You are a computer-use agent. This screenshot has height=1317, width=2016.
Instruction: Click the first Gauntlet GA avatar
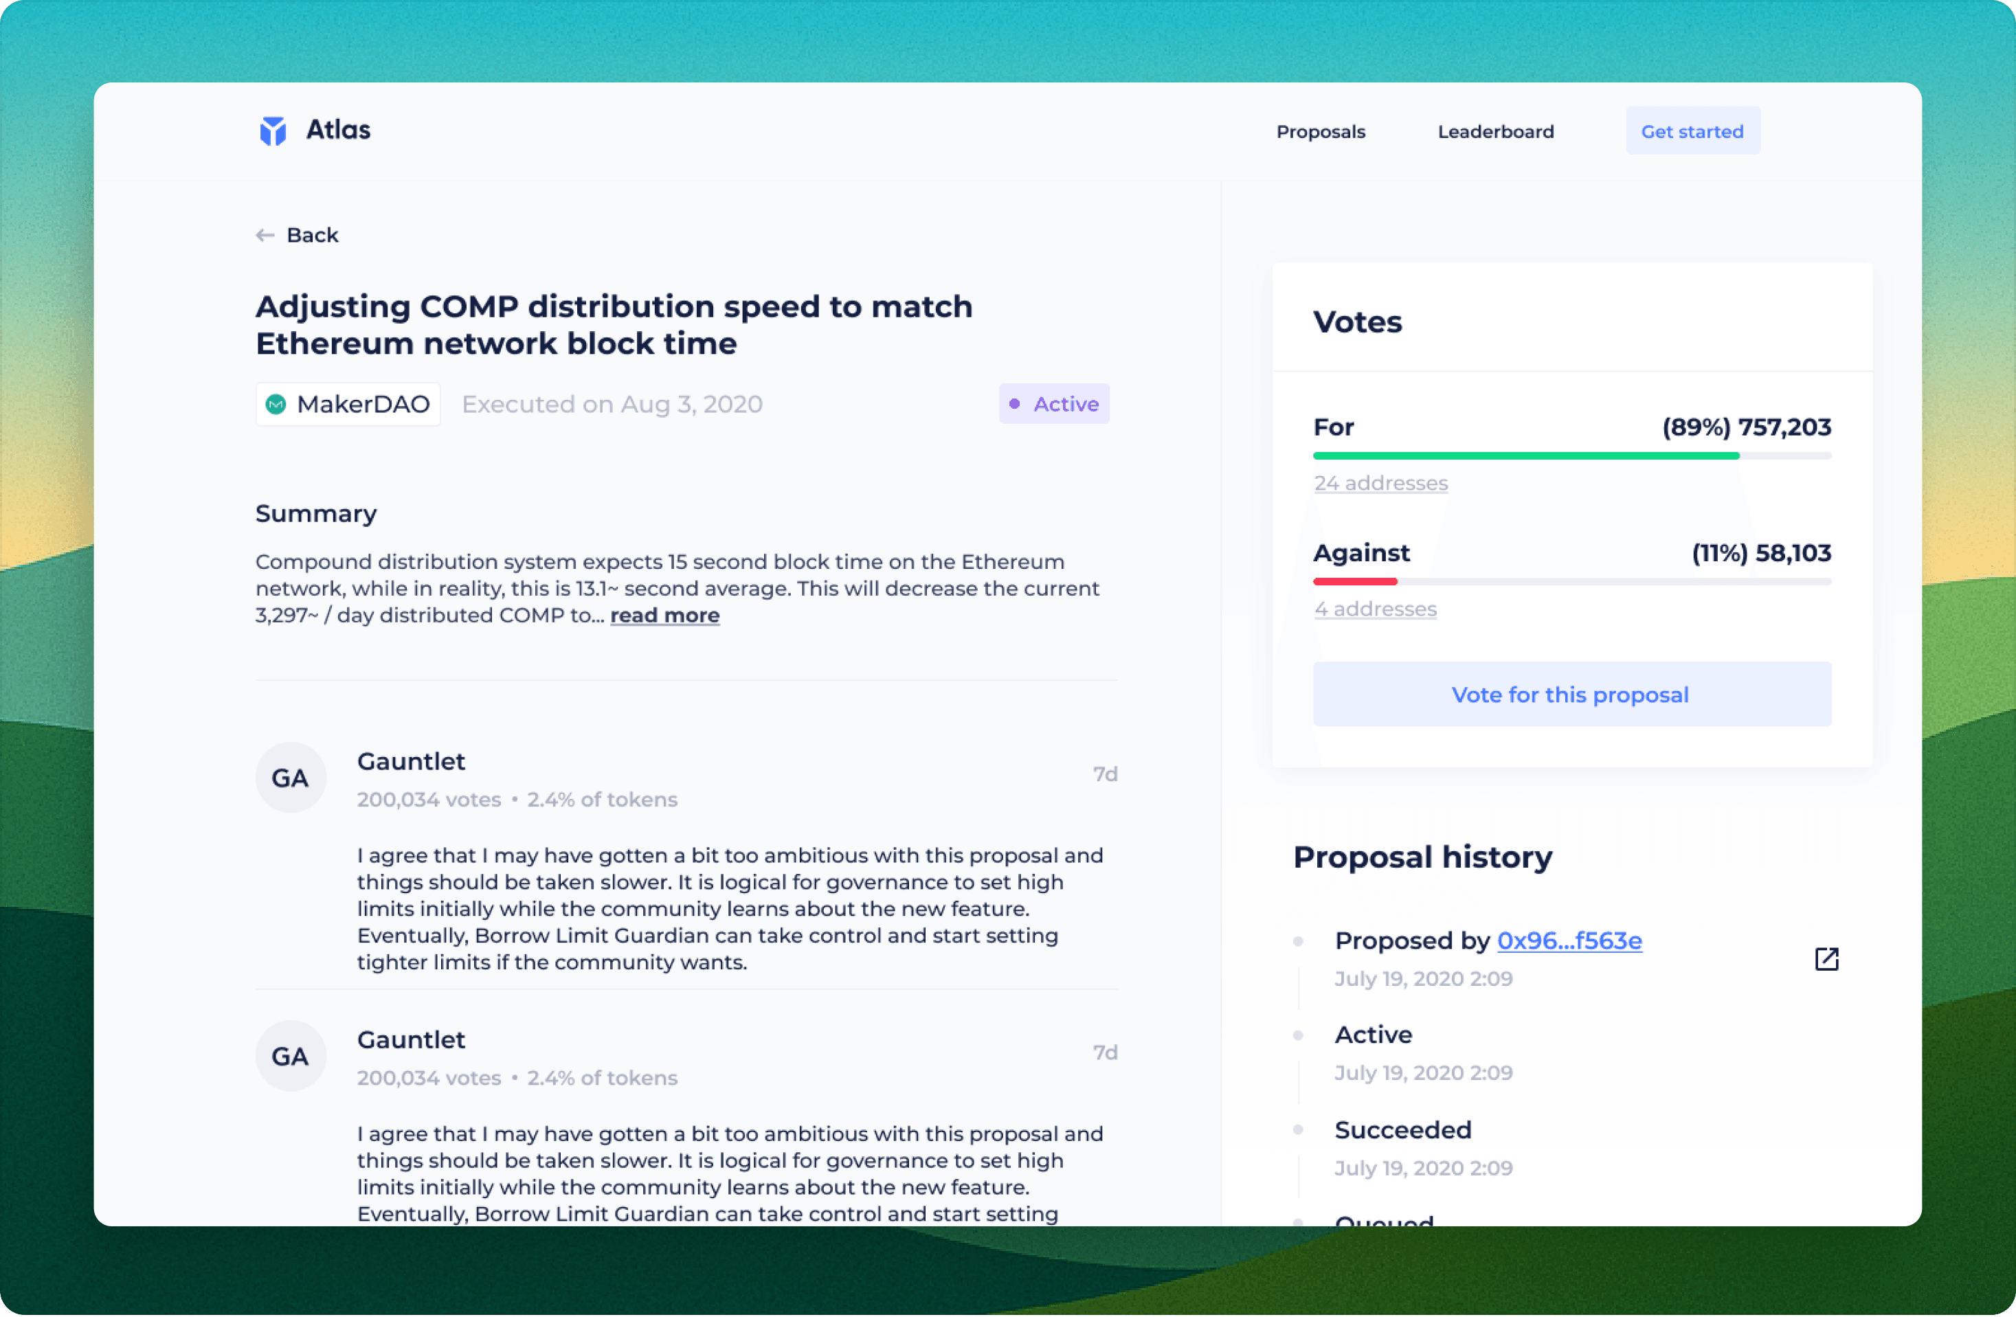click(x=291, y=778)
